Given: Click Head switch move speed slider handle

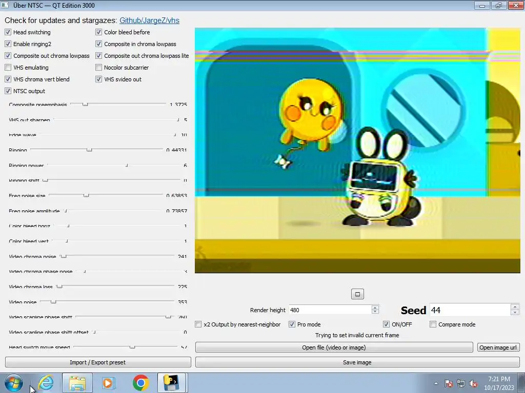Looking at the screenshot, I should pos(132,347).
